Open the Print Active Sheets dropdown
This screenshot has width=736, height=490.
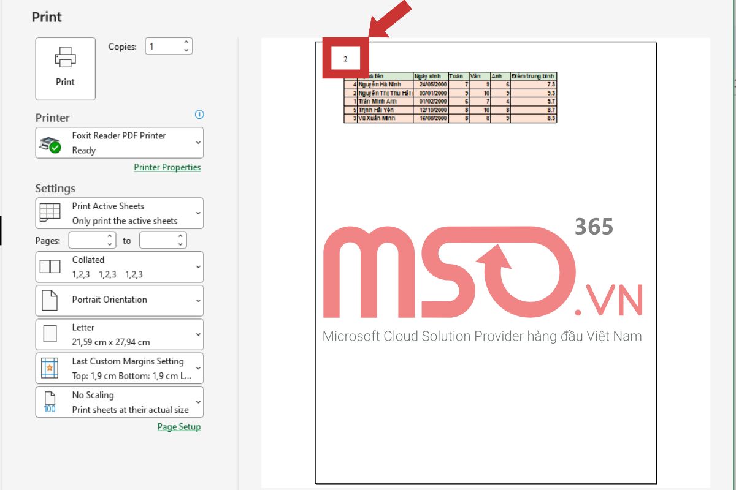[x=120, y=213]
